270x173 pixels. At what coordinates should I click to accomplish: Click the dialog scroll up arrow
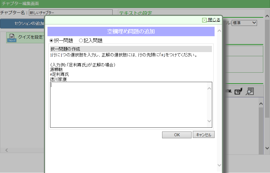click(x=219, y=31)
